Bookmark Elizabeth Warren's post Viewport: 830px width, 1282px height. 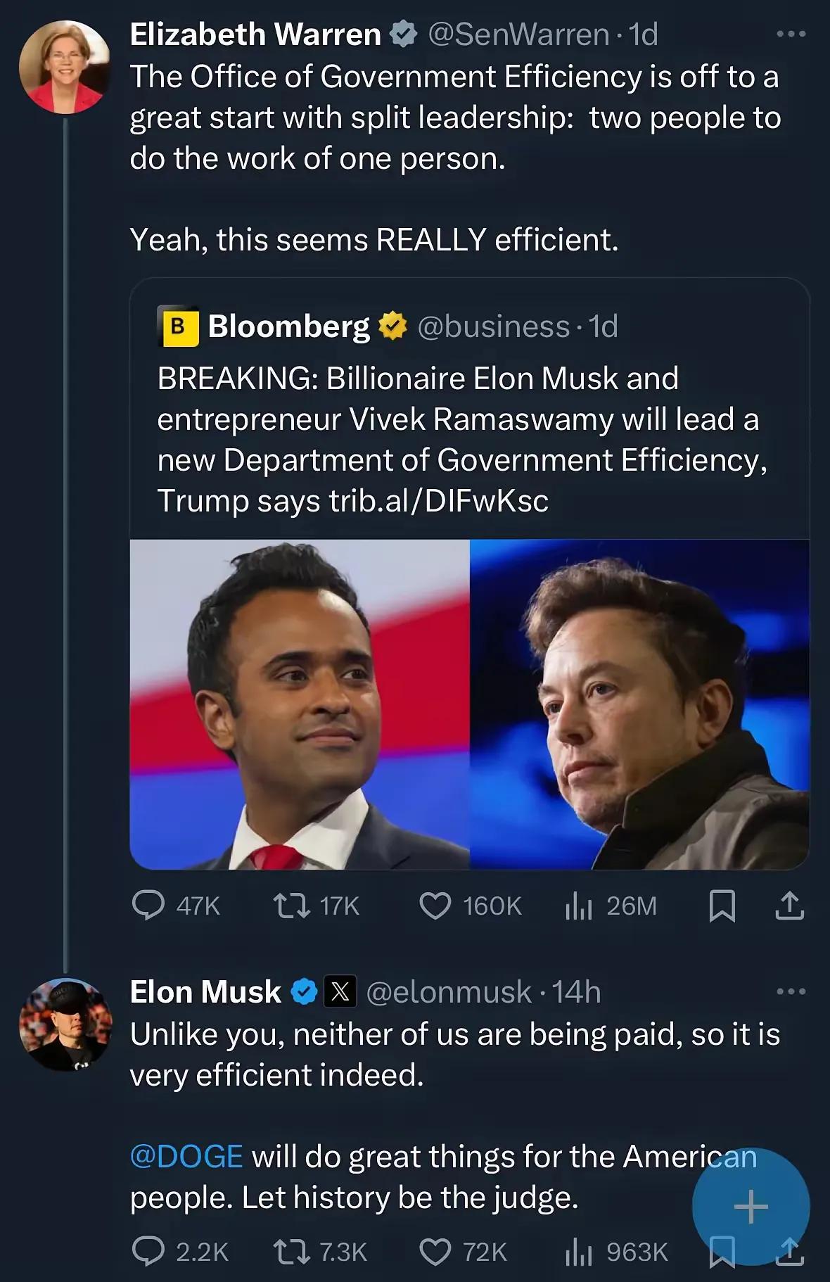point(722,906)
